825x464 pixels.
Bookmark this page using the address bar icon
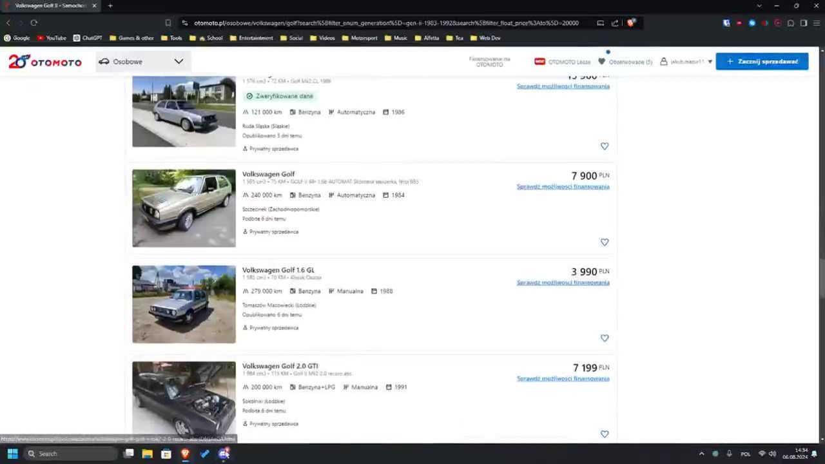(168, 23)
